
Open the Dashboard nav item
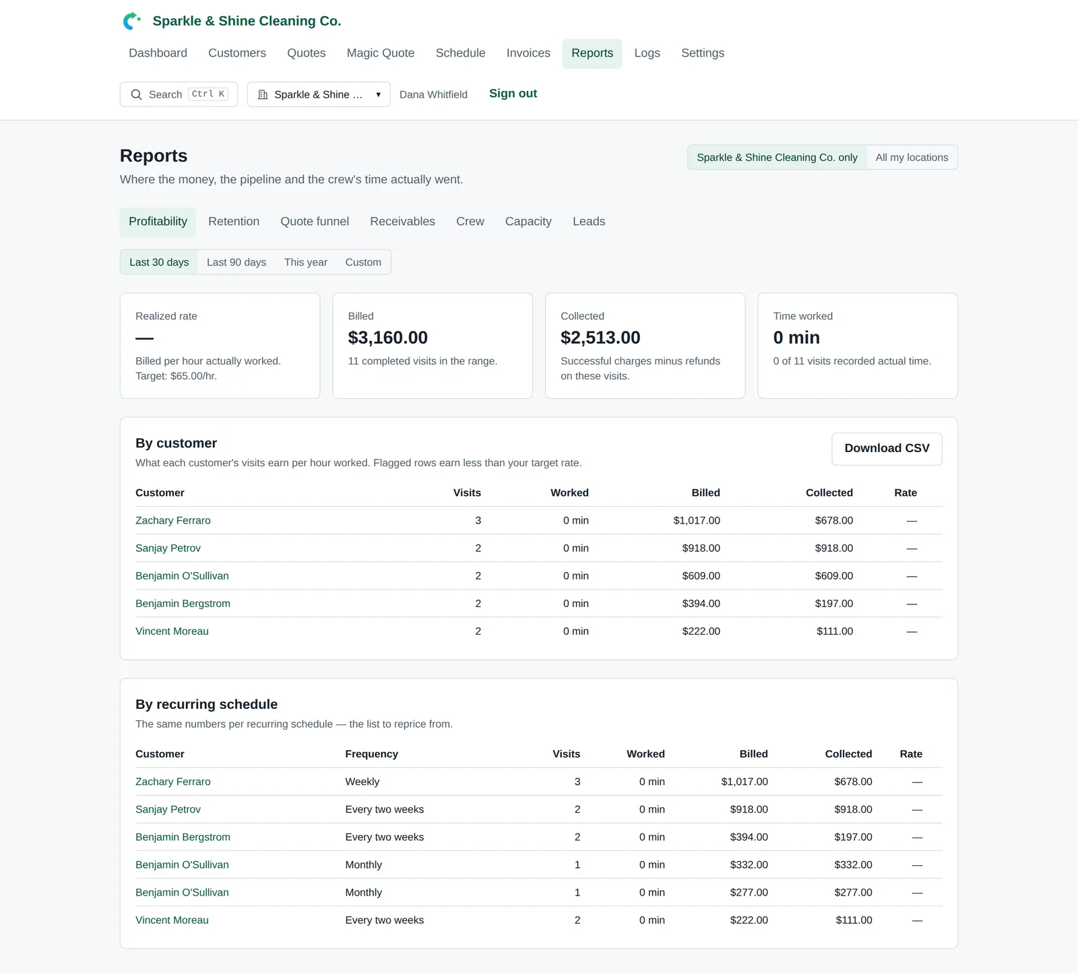pyautogui.click(x=158, y=53)
